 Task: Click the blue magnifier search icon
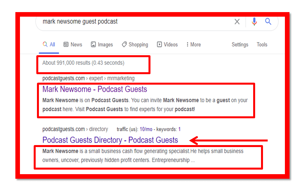tap(268, 22)
